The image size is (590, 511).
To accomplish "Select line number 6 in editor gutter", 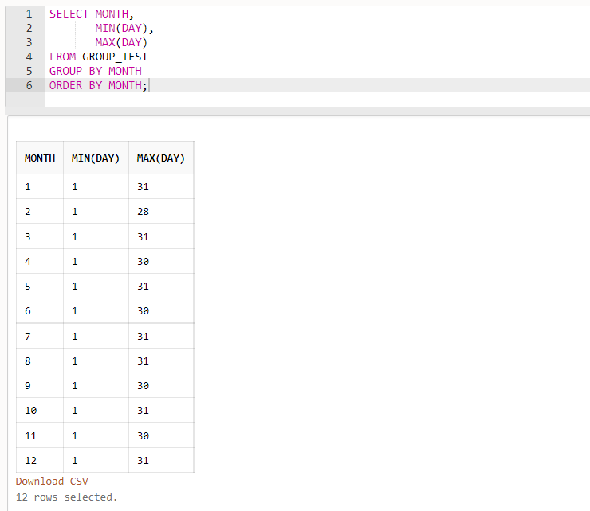I will tap(29, 85).
